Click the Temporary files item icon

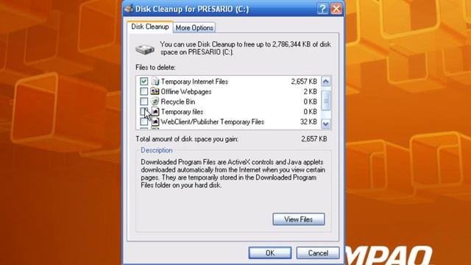155,111
